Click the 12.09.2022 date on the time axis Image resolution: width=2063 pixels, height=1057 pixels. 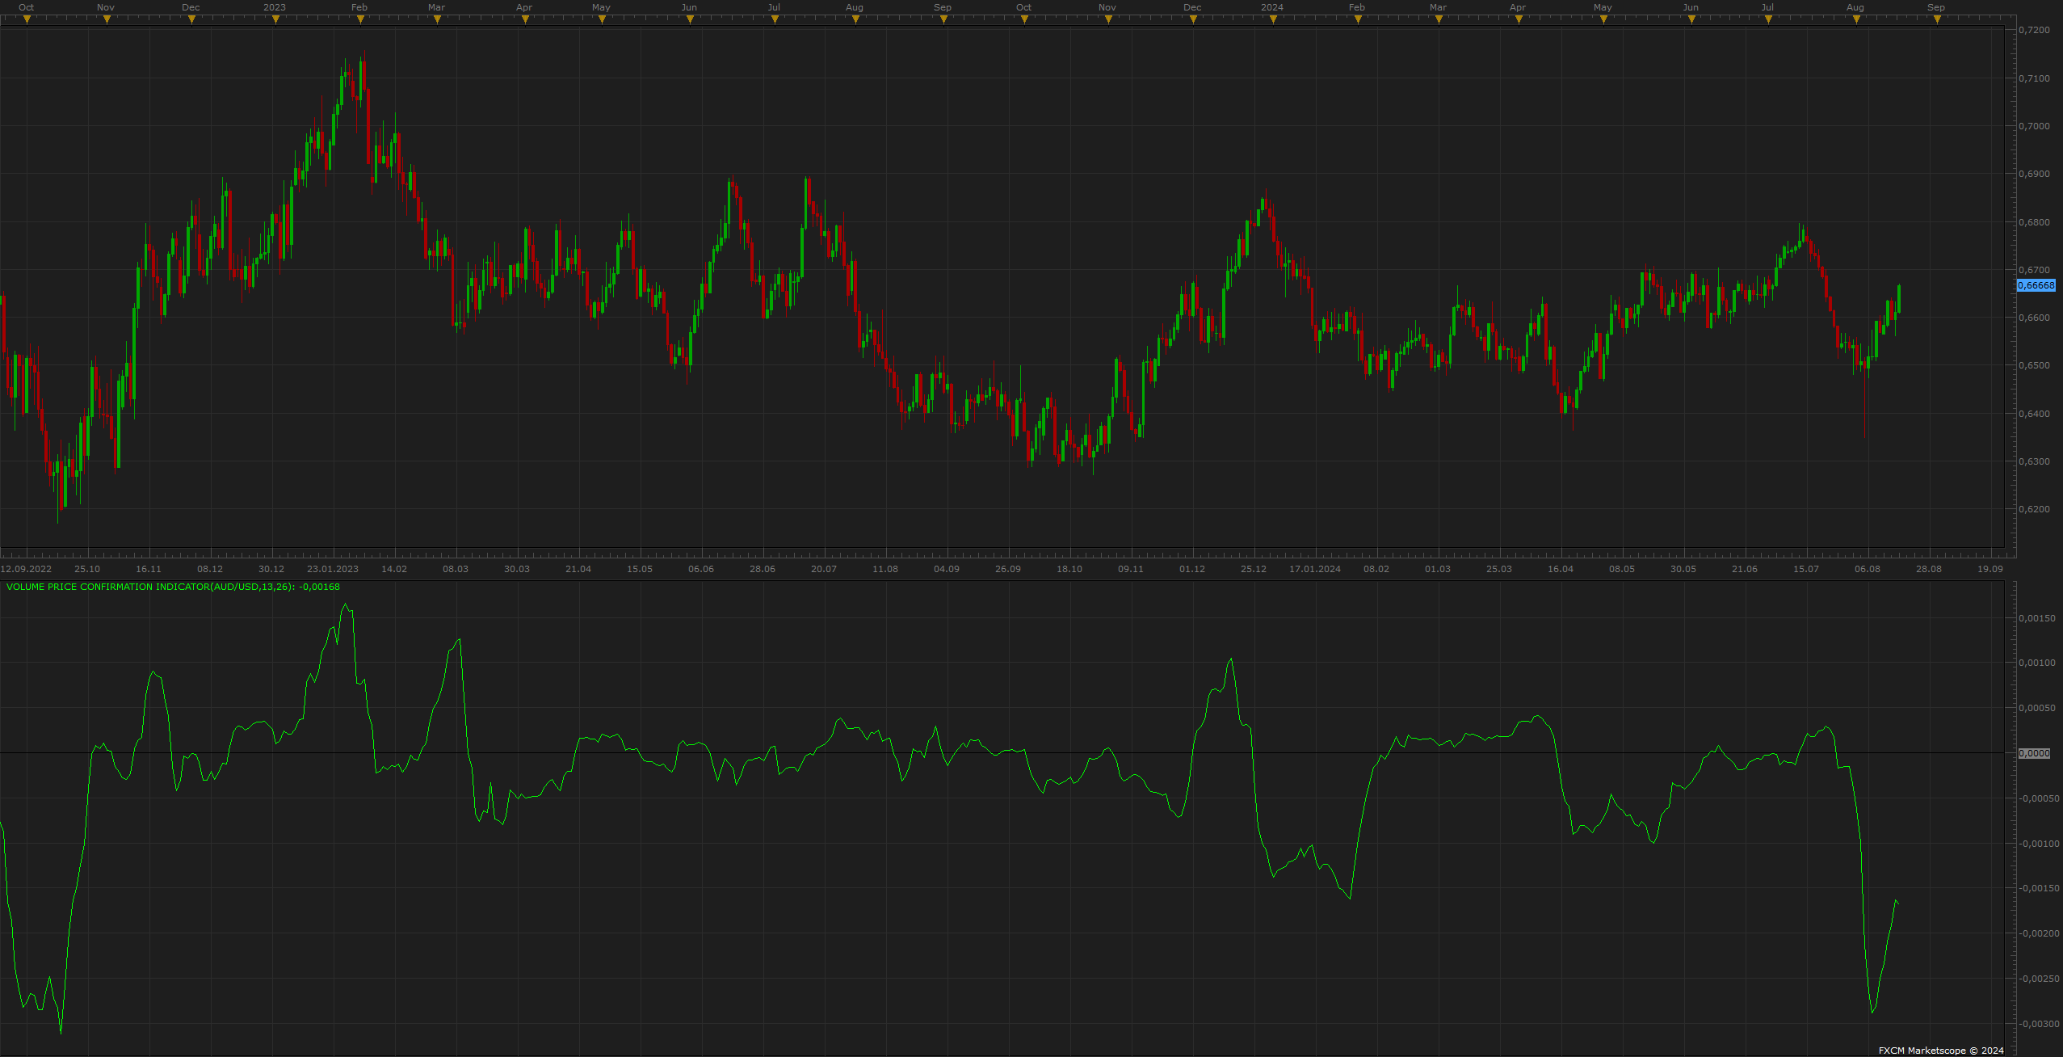(x=26, y=569)
